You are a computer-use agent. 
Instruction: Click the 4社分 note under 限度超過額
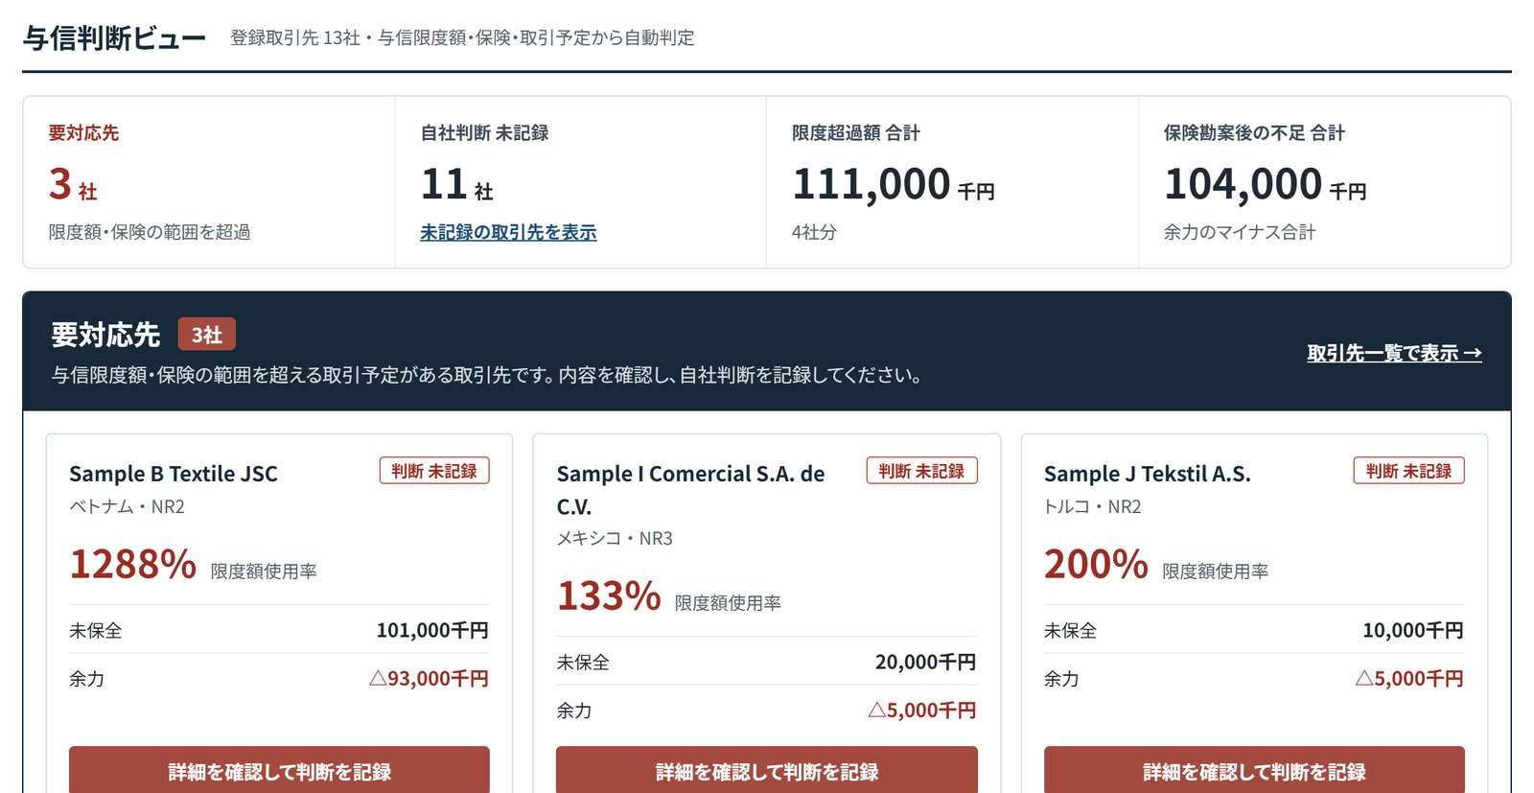click(814, 232)
